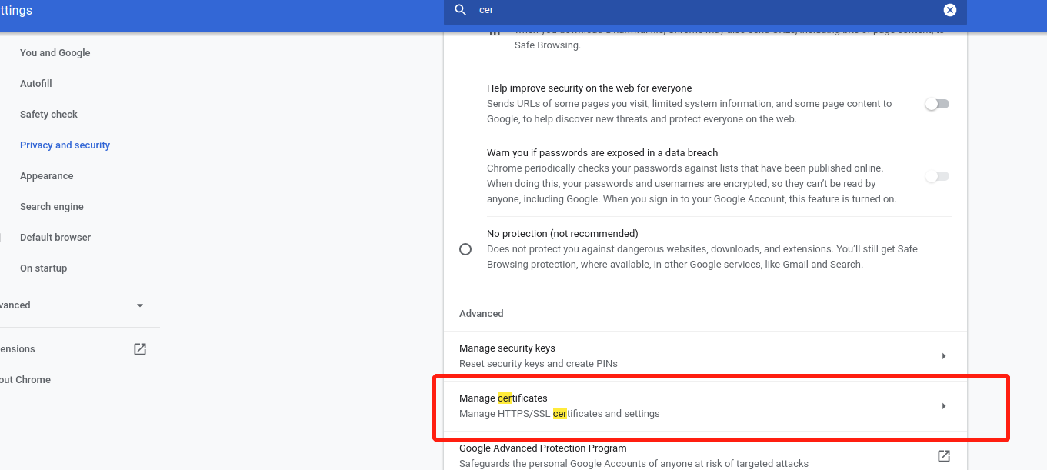The width and height of the screenshot is (1047, 470).
Task: Open About Chrome page
Action: point(25,380)
